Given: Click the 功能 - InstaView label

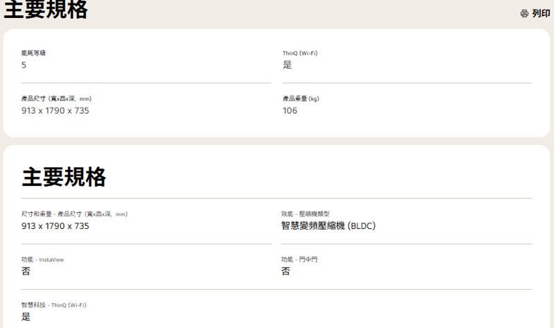Looking at the screenshot, I should [x=43, y=259].
